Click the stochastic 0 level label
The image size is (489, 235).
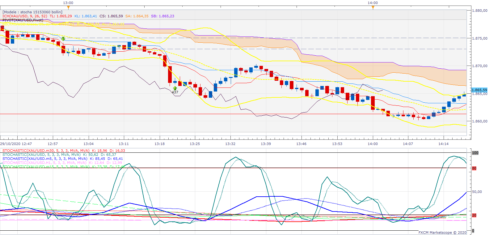click(473, 231)
